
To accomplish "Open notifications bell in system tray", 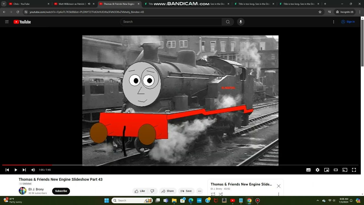I will pyautogui.click(x=351, y=200).
